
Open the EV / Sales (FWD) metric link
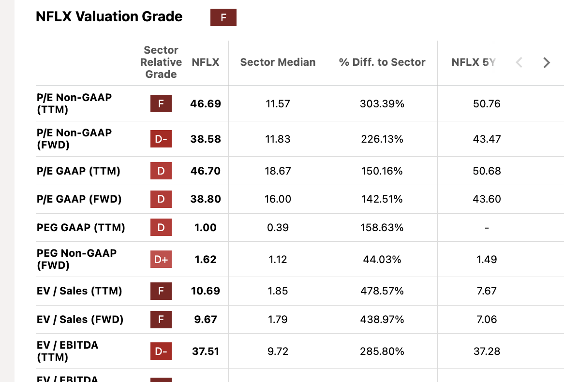point(80,320)
